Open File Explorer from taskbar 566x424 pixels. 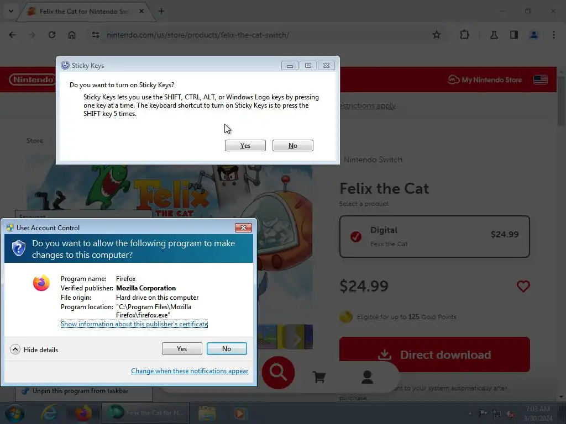(x=207, y=413)
